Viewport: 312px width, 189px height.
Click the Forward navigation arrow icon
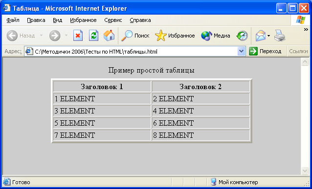tap(55, 36)
